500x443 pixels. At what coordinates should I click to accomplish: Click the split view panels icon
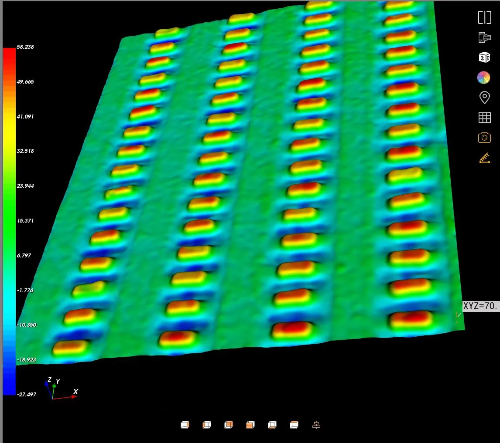(x=484, y=17)
